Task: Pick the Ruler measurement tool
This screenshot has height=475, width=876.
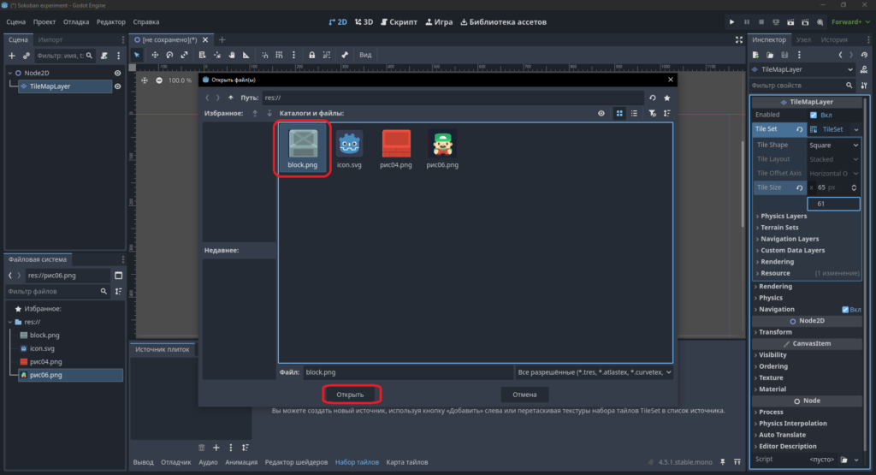Action: [x=246, y=55]
